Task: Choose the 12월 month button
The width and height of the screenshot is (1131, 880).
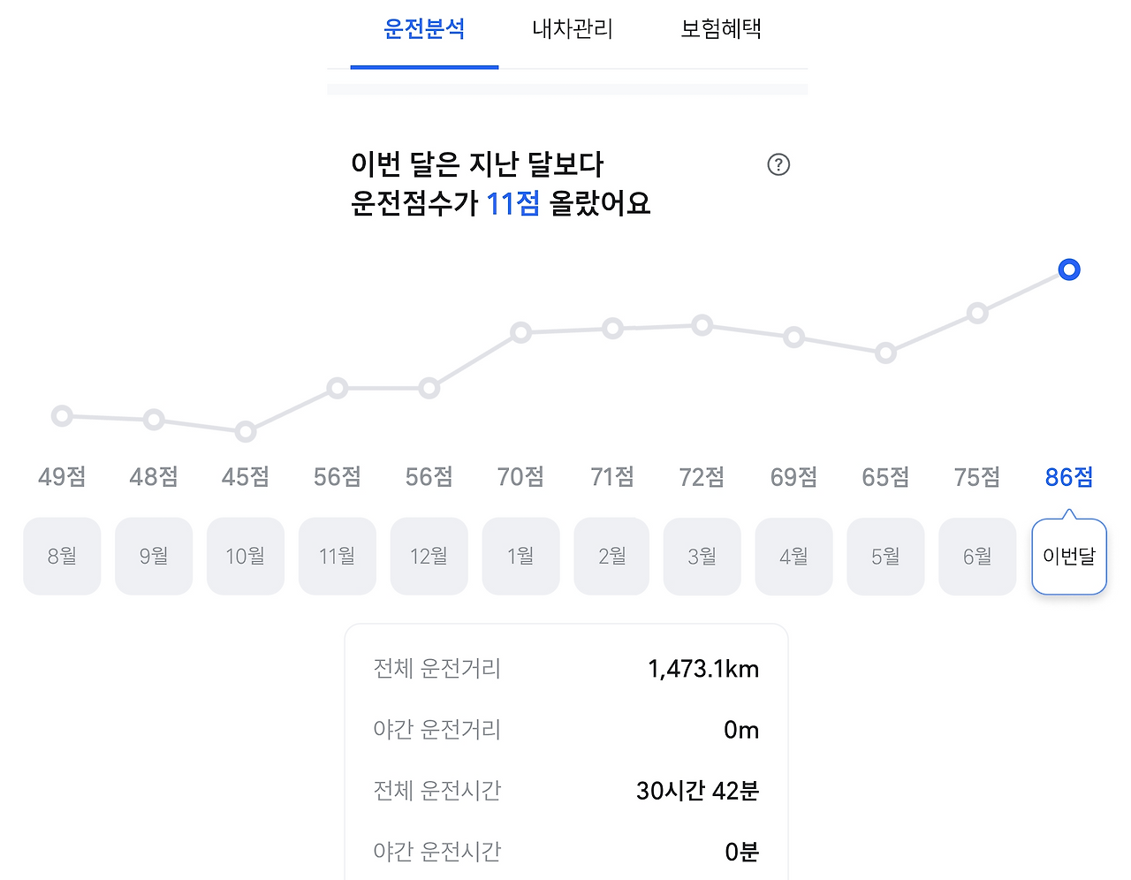Action: (x=429, y=557)
